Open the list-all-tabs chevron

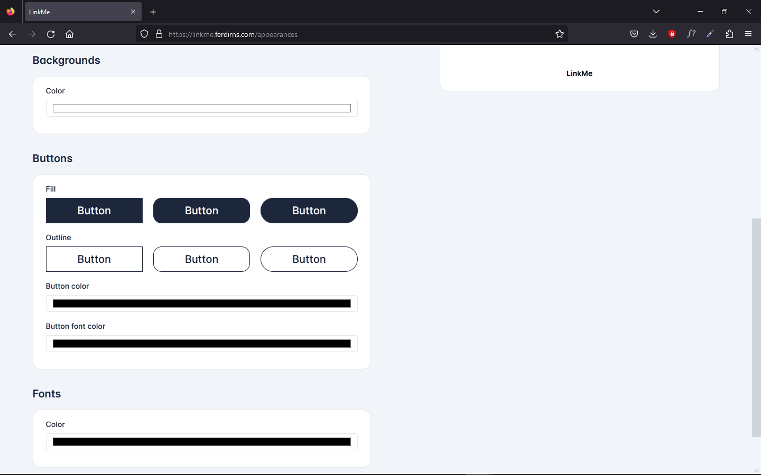click(656, 11)
